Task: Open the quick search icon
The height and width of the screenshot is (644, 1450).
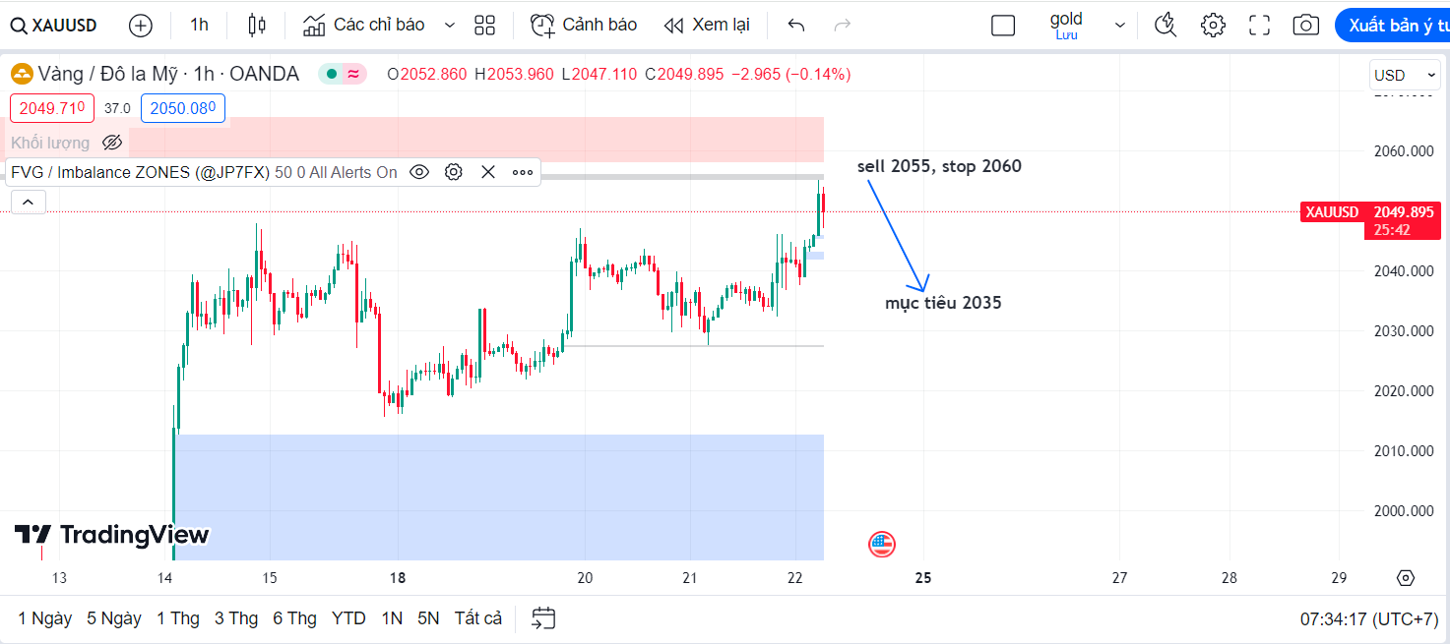Action: click(x=1166, y=26)
